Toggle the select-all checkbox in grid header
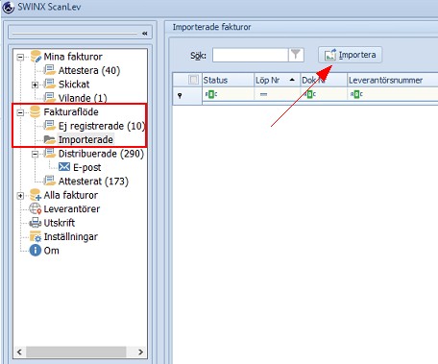 pyautogui.click(x=193, y=80)
